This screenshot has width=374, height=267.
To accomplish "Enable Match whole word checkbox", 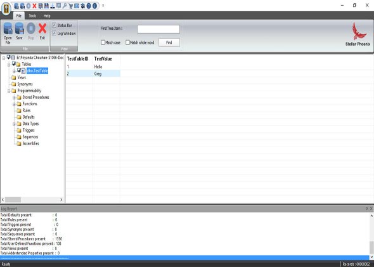I will (127, 42).
